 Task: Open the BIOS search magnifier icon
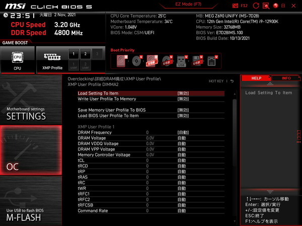point(266,6)
